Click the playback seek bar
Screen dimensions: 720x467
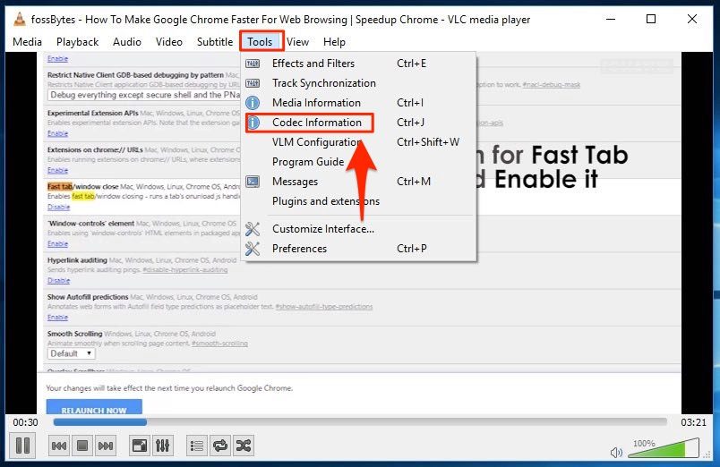pos(358,421)
